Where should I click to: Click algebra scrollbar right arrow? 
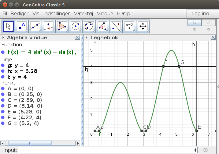[78, 143]
